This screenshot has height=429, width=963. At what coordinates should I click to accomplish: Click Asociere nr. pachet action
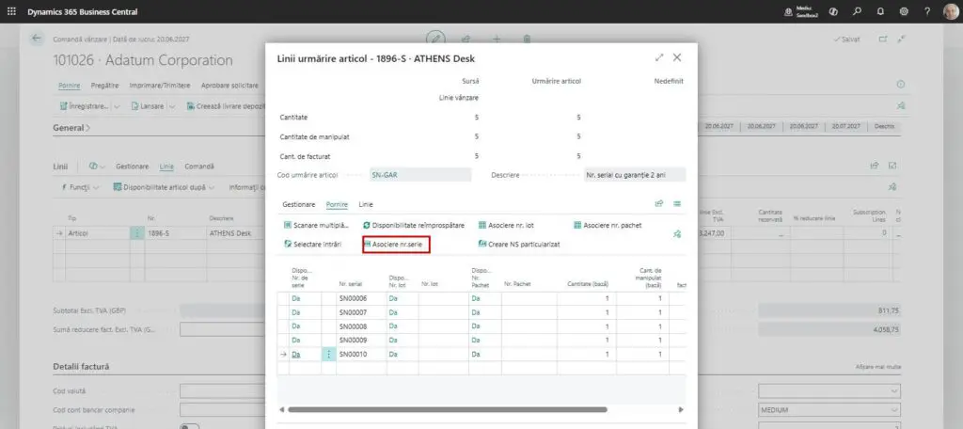click(608, 226)
